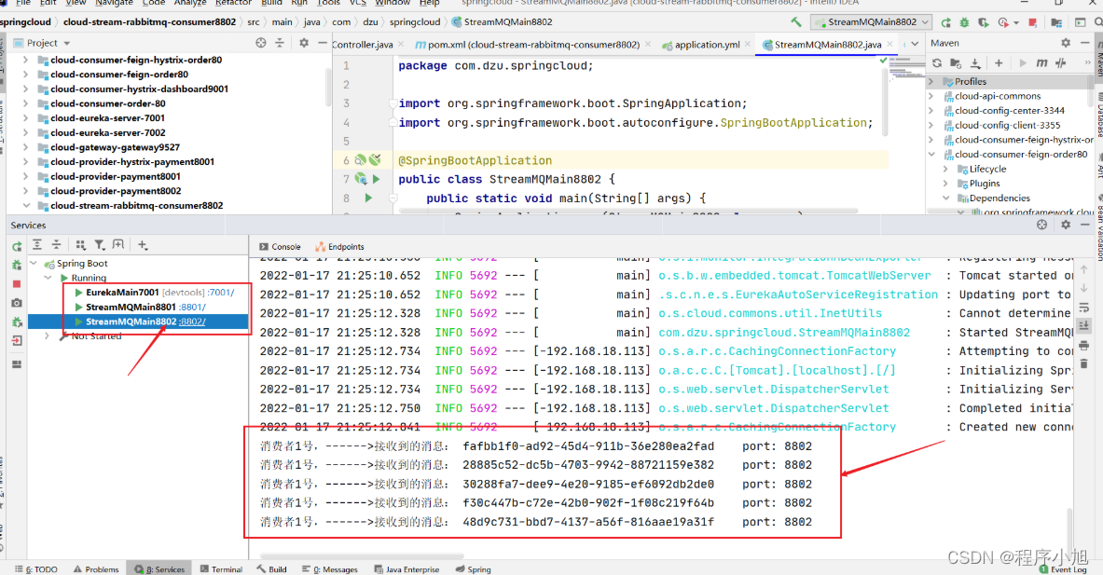1103x575 pixels.
Task: Open the :8802/ link for StreamMQMain8802
Action: point(193,322)
